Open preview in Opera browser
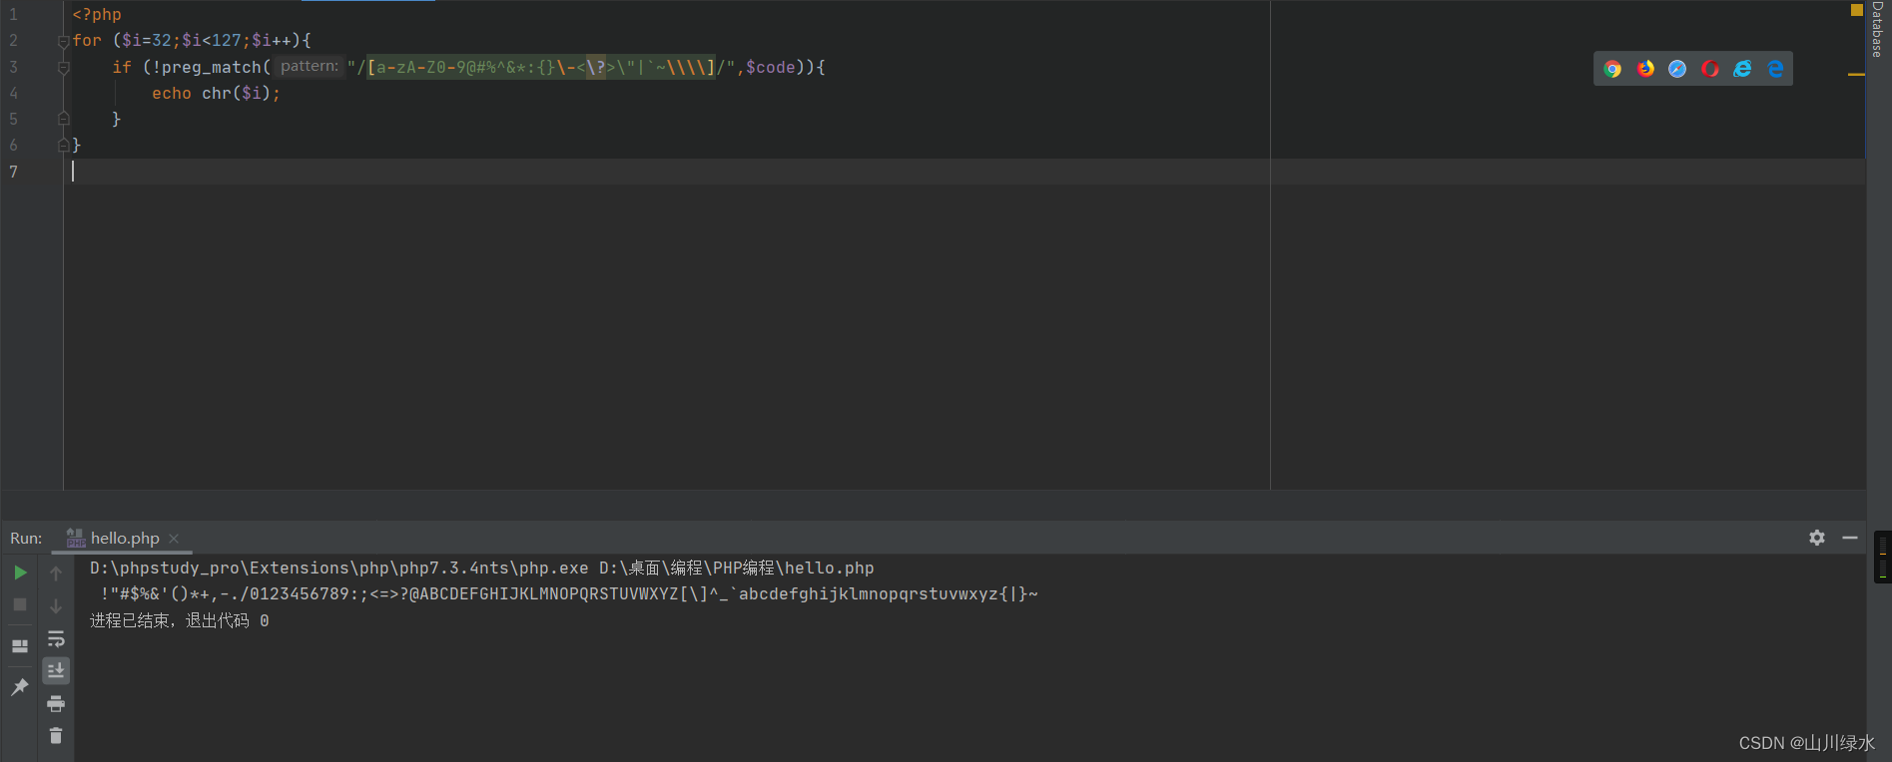 (1710, 69)
